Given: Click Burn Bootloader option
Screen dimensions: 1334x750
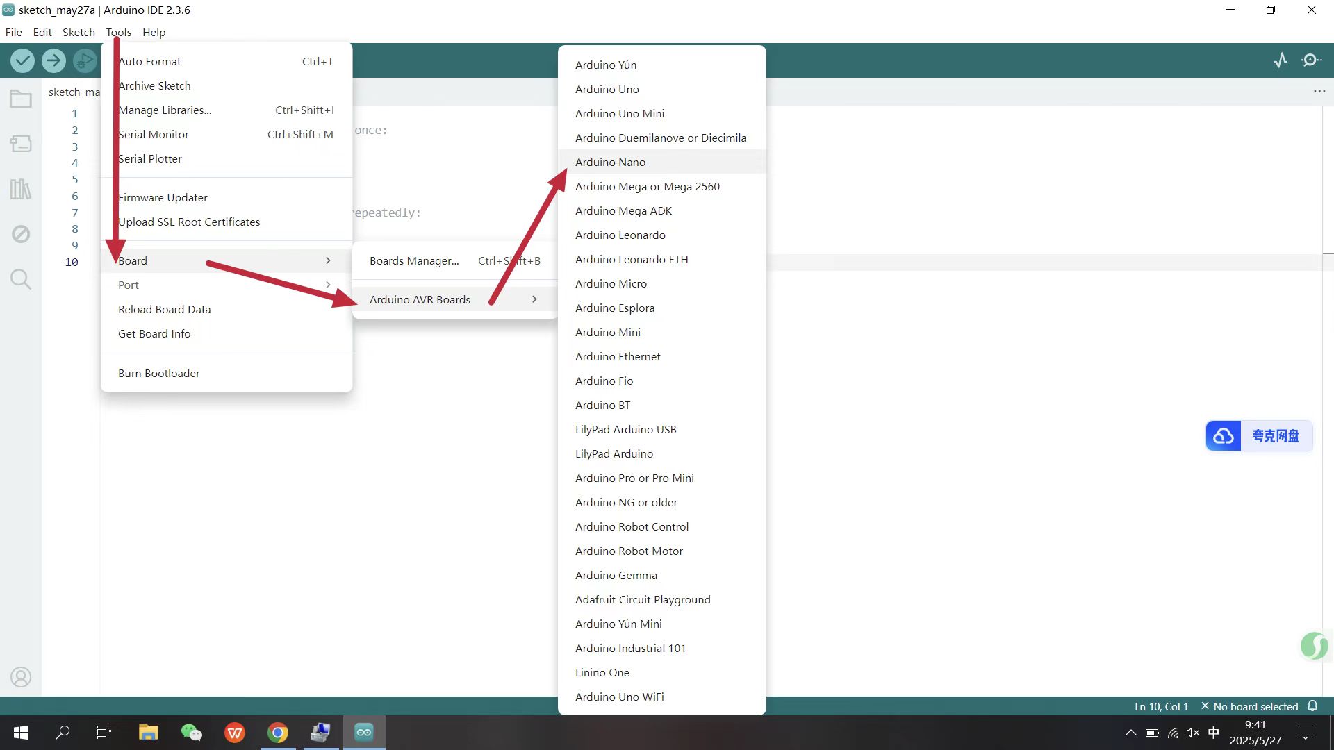Looking at the screenshot, I should click(158, 373).
